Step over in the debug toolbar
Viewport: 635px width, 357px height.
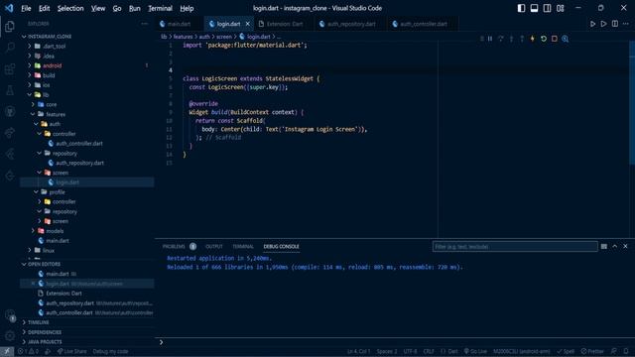(500, 39)
